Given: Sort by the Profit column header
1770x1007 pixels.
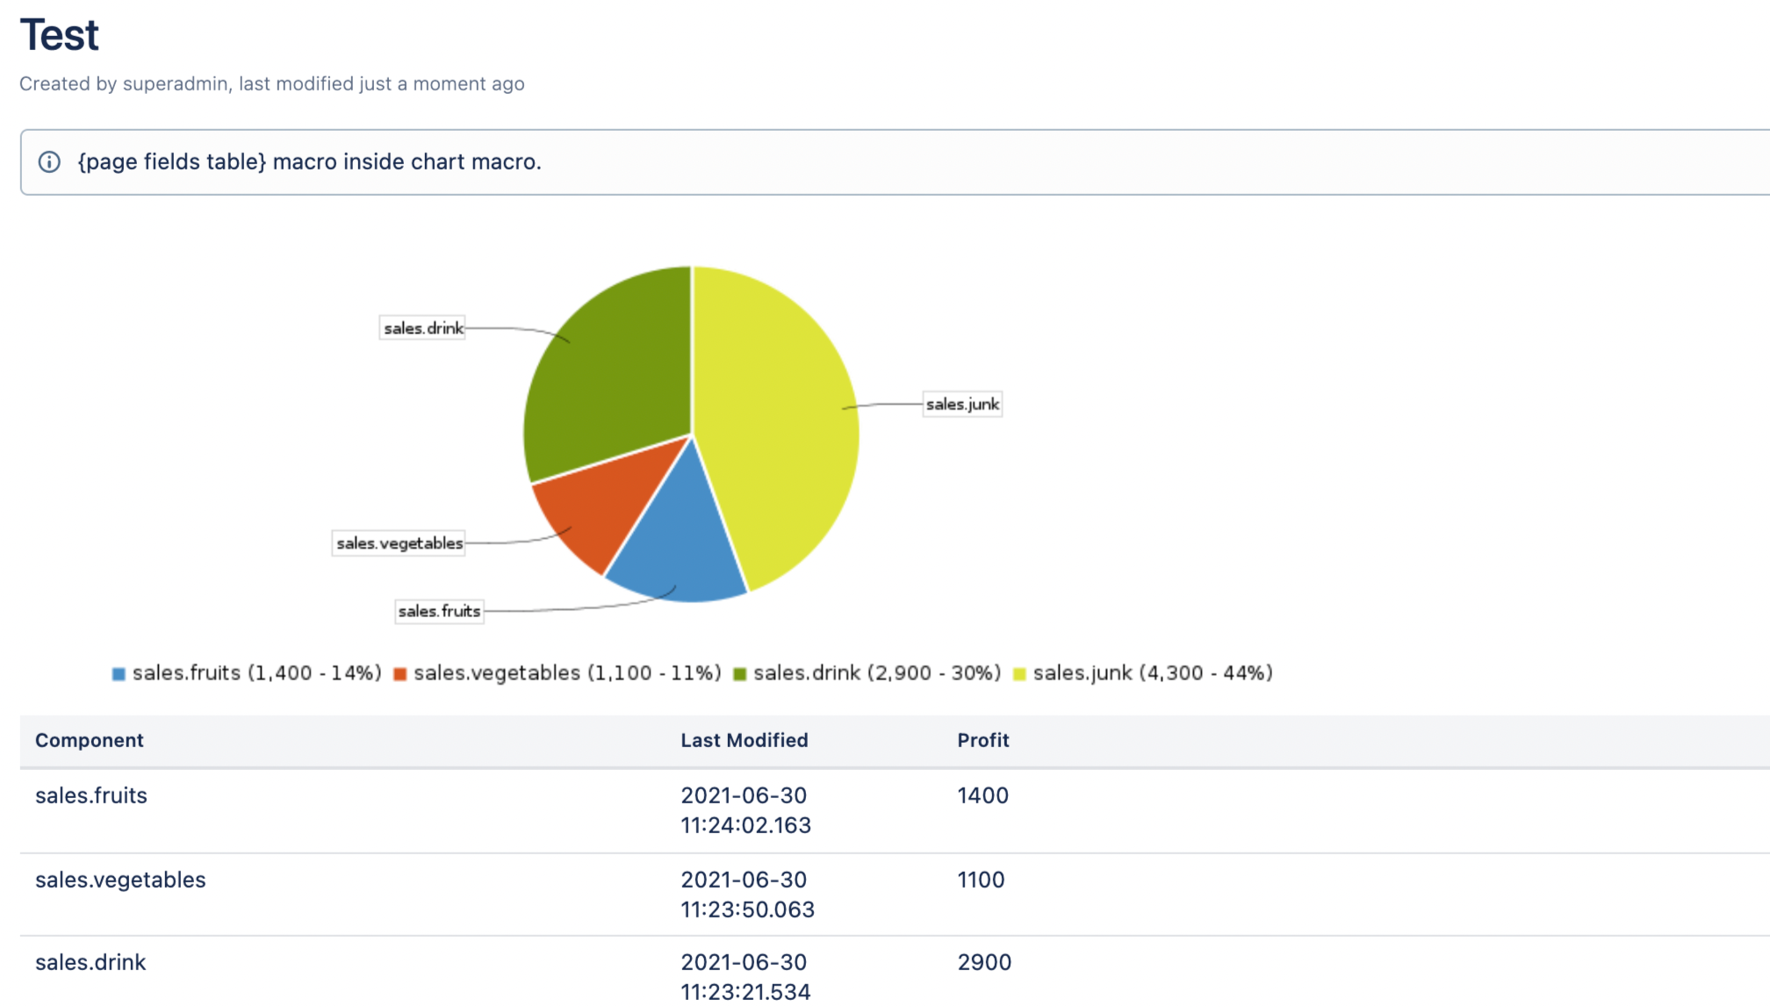Looking at the screenshot, I should pos(983,740).
